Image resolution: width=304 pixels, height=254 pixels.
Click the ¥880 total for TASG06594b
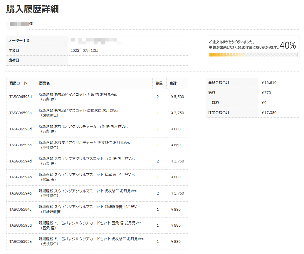(176, 177)
